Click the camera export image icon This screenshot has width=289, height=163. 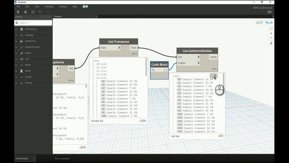click(270, 12)
